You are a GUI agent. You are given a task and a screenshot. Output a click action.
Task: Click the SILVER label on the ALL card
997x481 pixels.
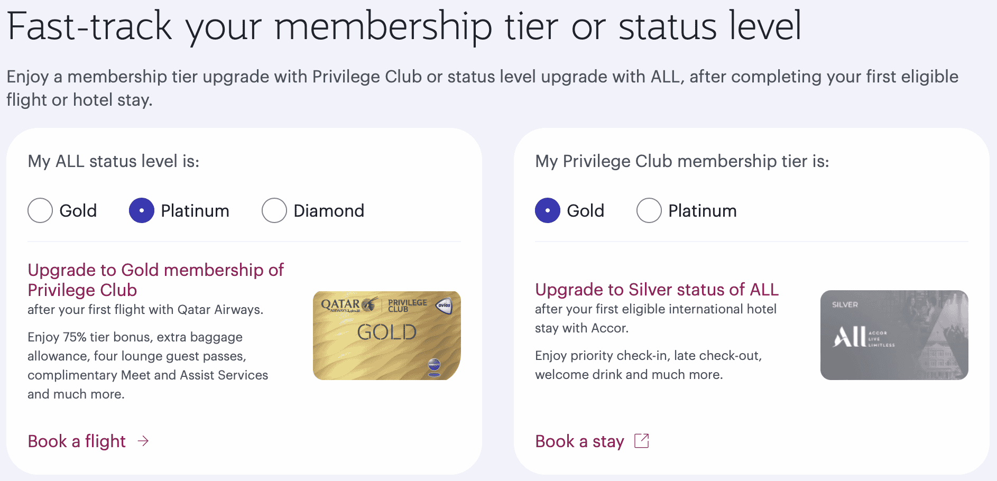coord(845,305)
